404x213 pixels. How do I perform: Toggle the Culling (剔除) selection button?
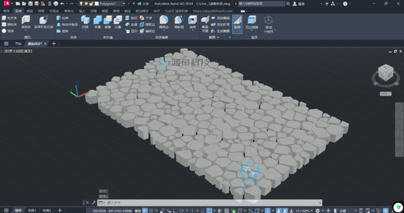237,23
